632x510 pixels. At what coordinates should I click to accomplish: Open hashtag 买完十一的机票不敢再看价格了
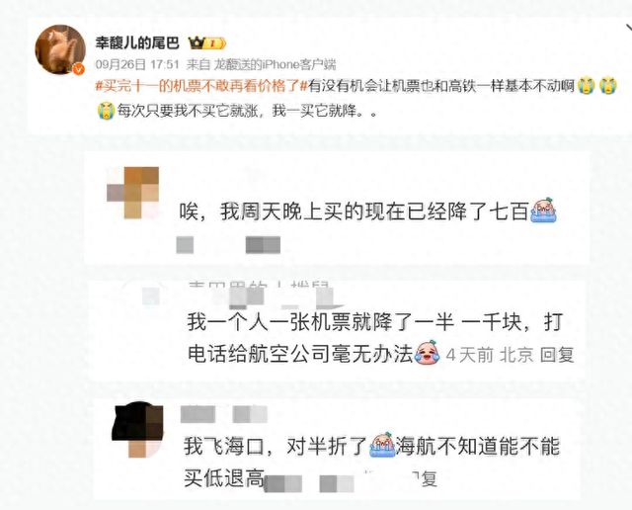[201, 86]
